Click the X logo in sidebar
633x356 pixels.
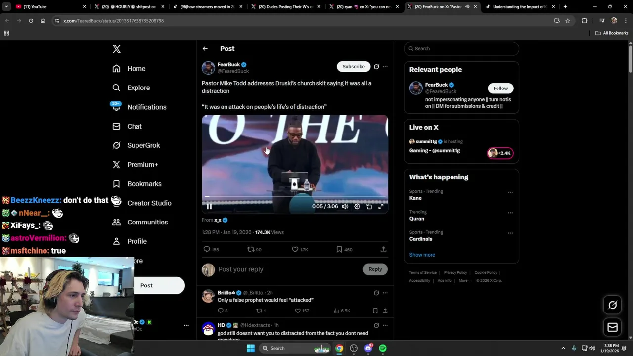pyautogui.click(x=116, y=49)
